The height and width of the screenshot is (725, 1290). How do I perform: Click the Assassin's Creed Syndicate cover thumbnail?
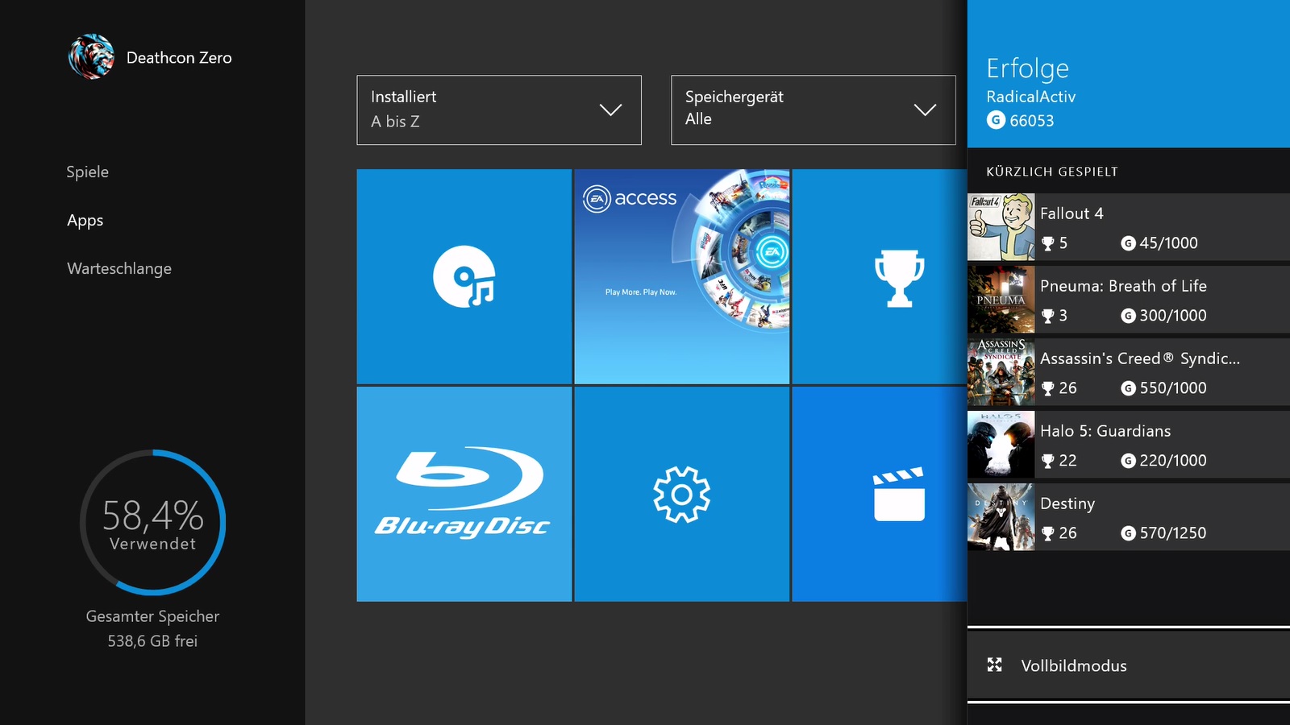1001,372
